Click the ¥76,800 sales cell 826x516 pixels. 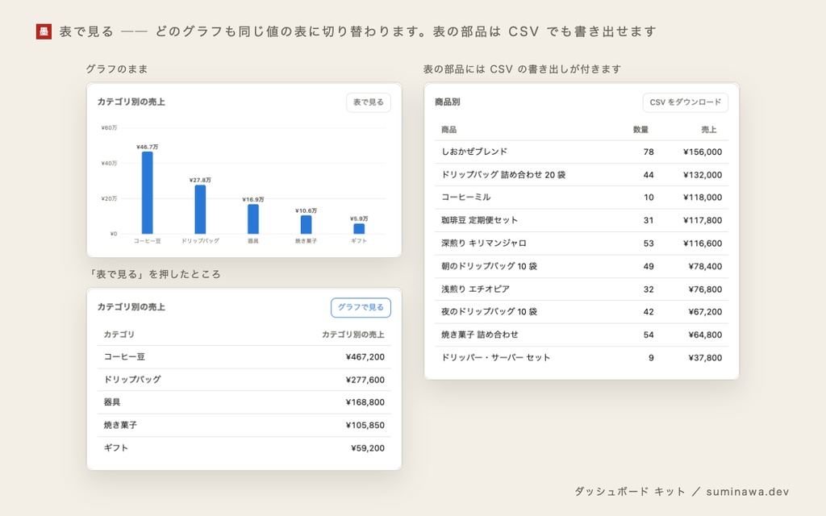(705, 289)
